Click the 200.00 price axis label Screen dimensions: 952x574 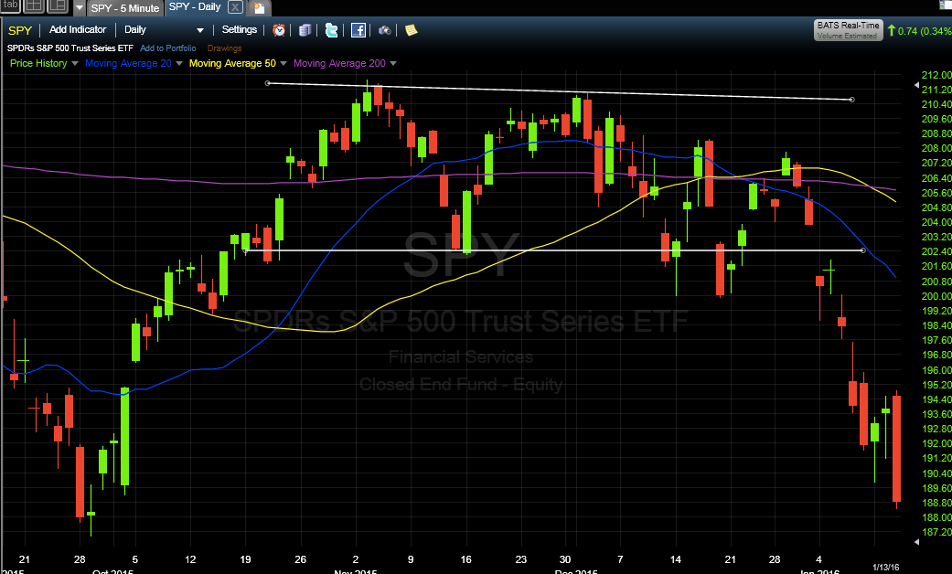[936, 296]
